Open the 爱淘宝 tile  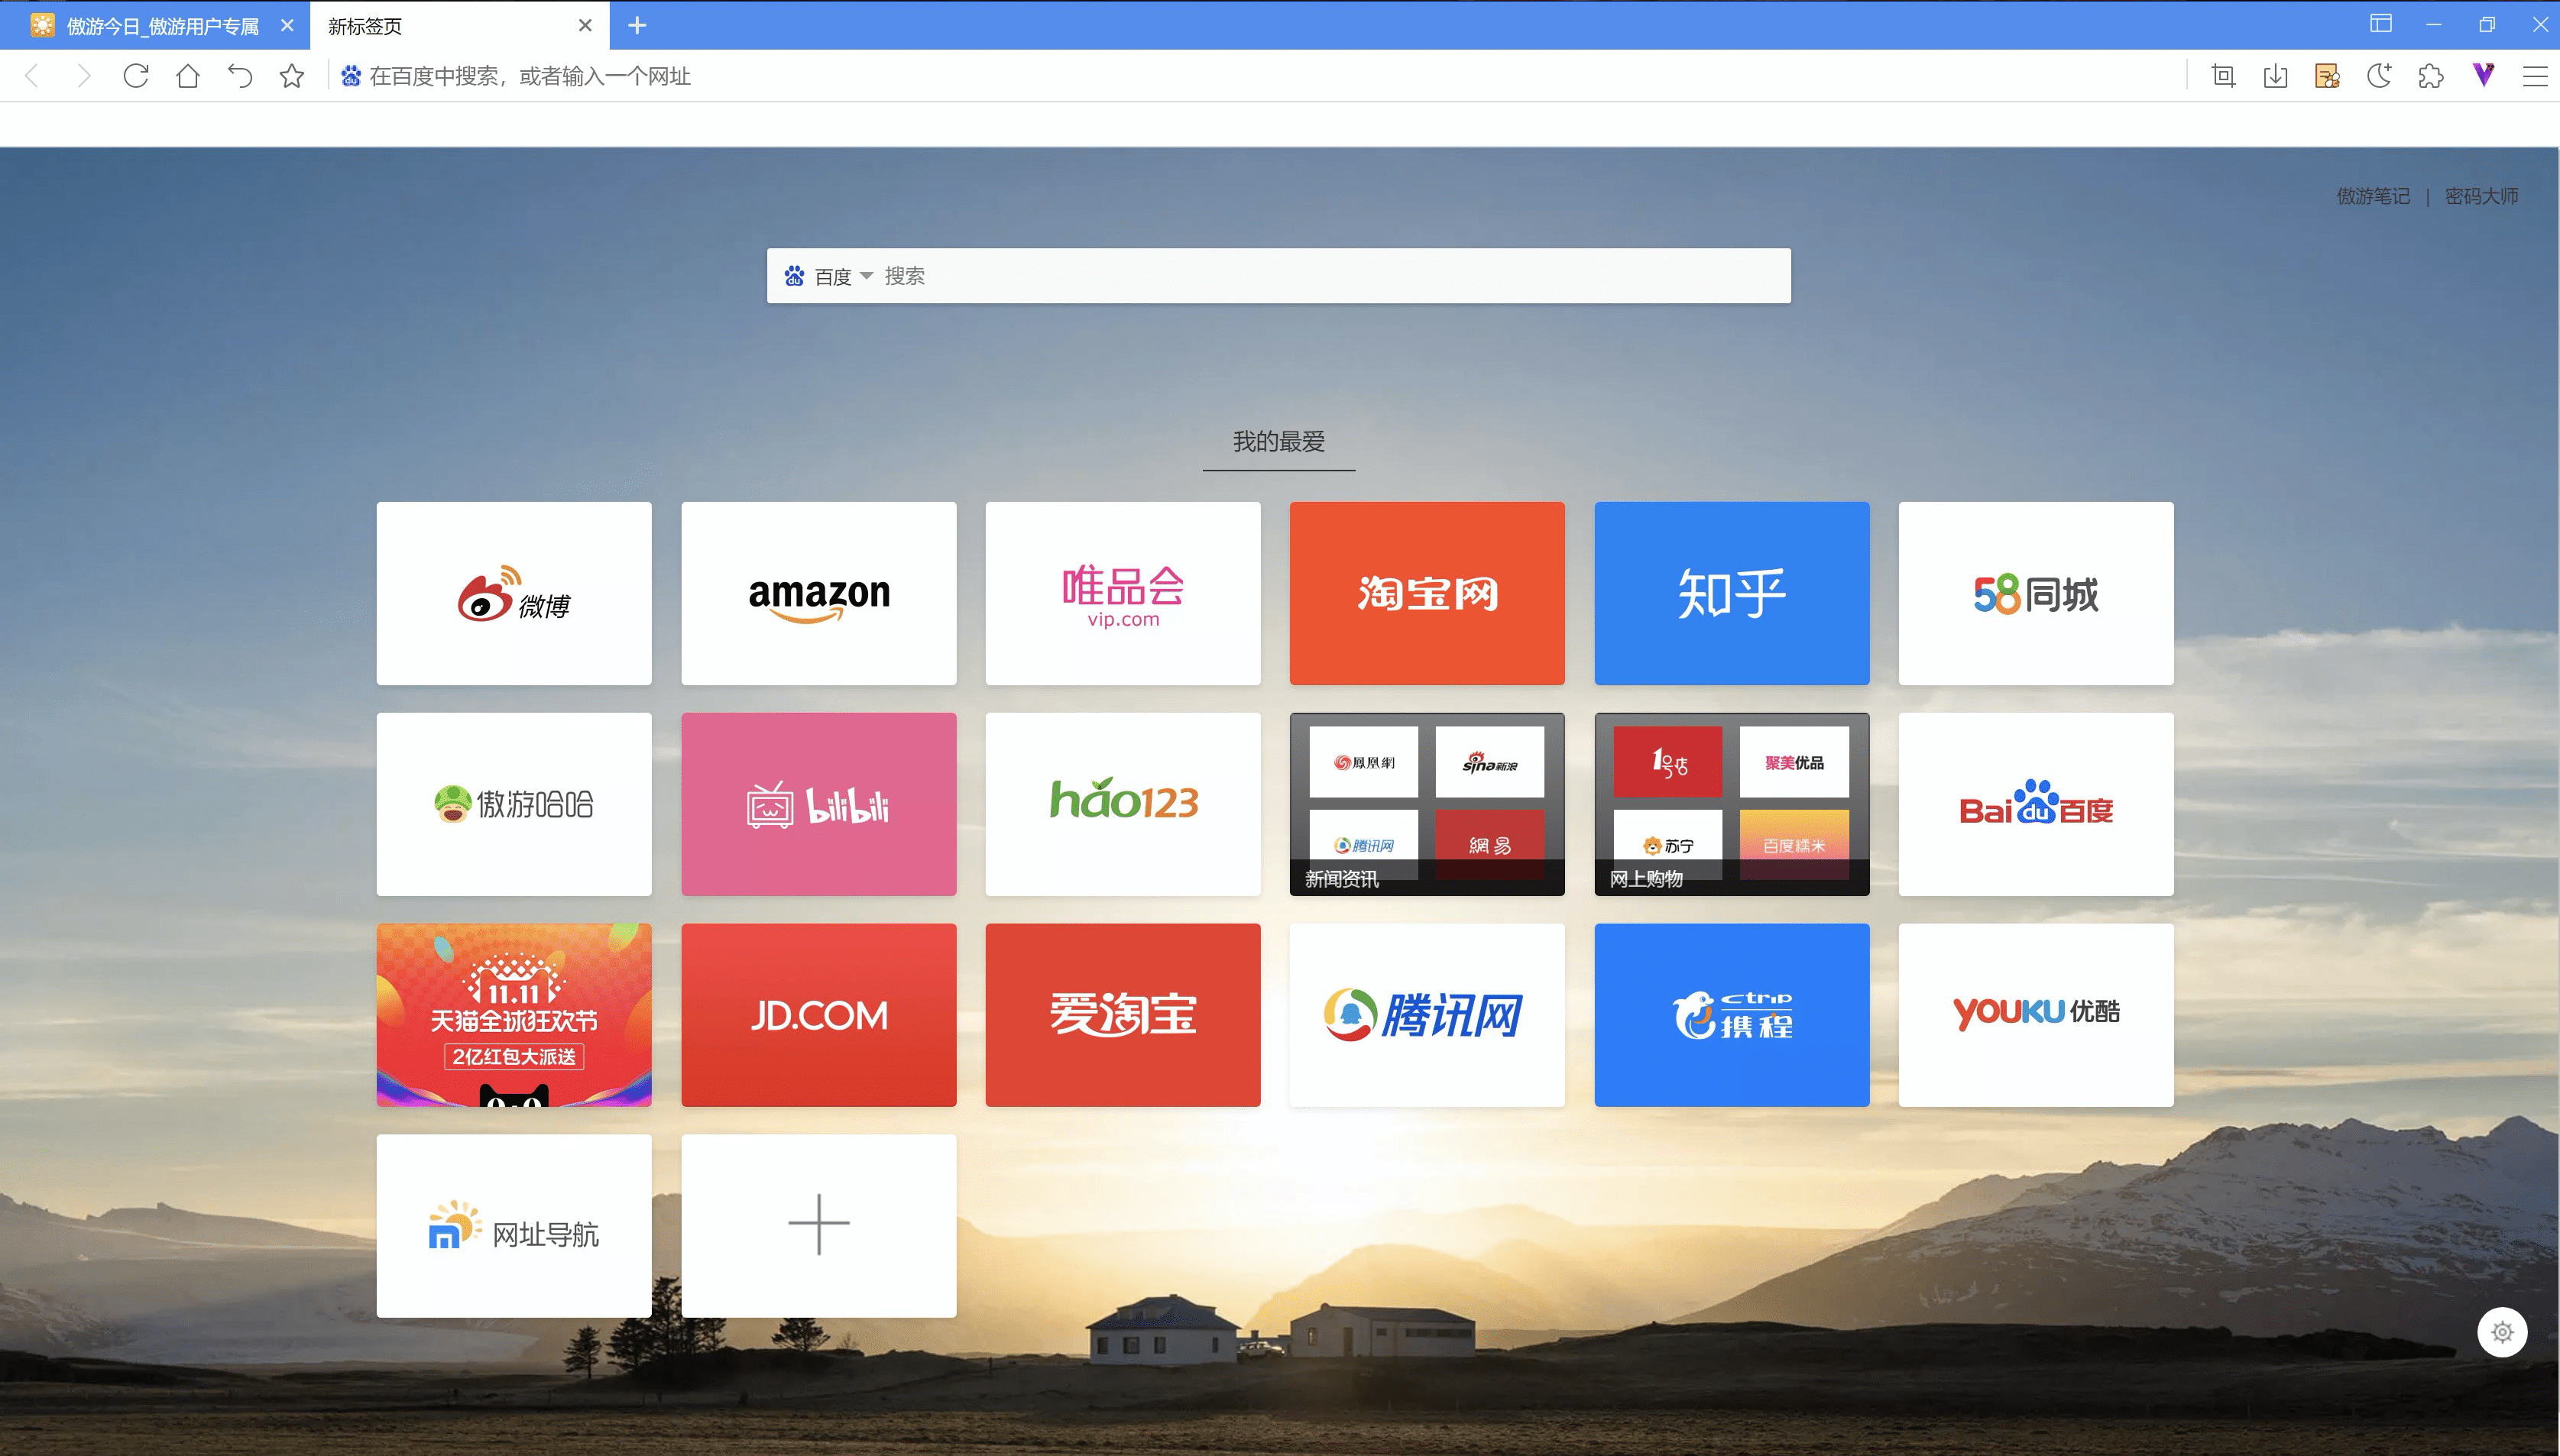point(1123,1015)
